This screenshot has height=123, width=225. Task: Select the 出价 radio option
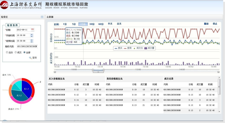(x=7, y=52)
